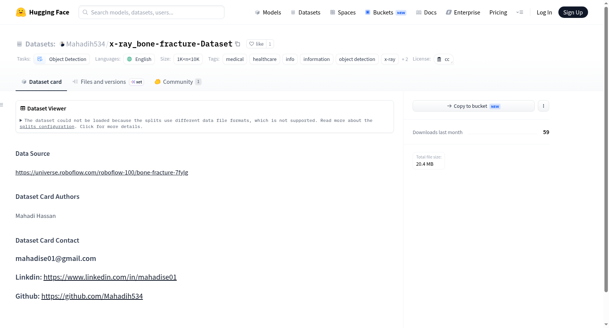Open the navigation overflow menu icon
This screenshot has width=609, height=328.
520,12
